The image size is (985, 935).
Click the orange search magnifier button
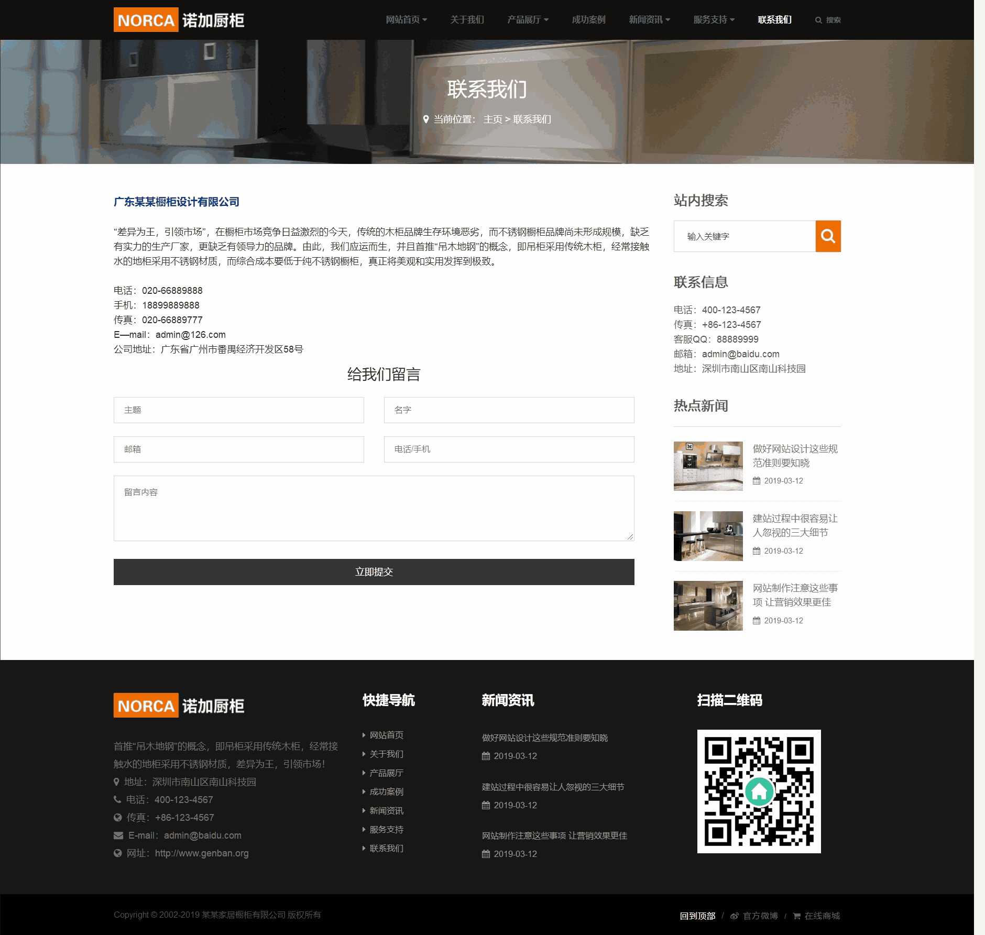click(828, 236)
